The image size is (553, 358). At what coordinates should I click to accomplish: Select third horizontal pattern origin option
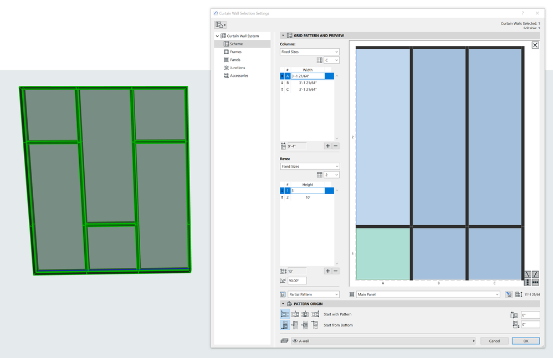point(305,314)
